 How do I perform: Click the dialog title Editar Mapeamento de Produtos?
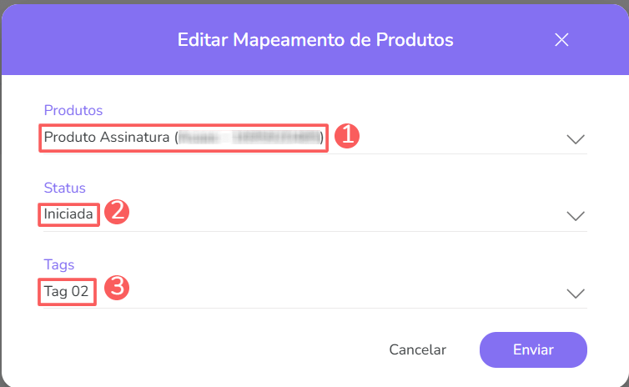pos(314,40)
